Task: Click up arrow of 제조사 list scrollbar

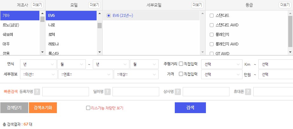Action: pyautogui.click(x=42, y=13)
